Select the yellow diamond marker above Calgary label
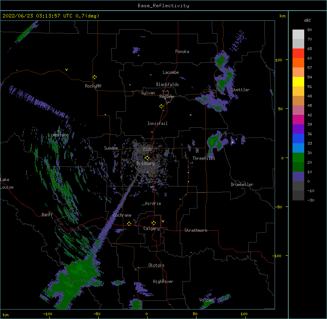The width and height of the screenshot is (327, 319). (154, 223)
